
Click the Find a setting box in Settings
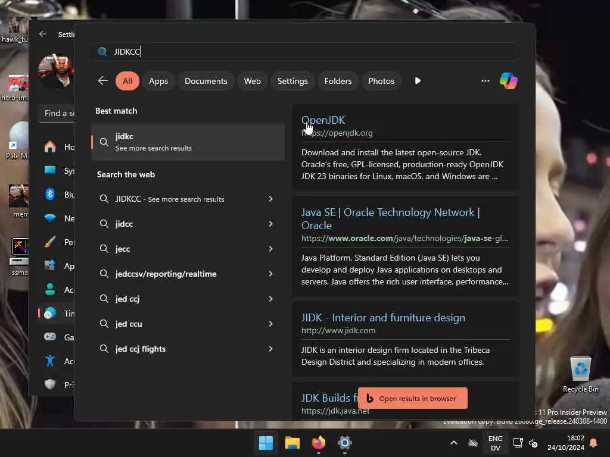coord(57,113)
